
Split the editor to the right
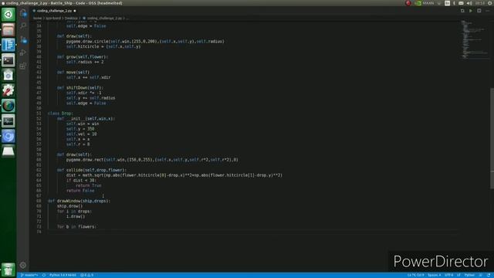click(479, 11)
